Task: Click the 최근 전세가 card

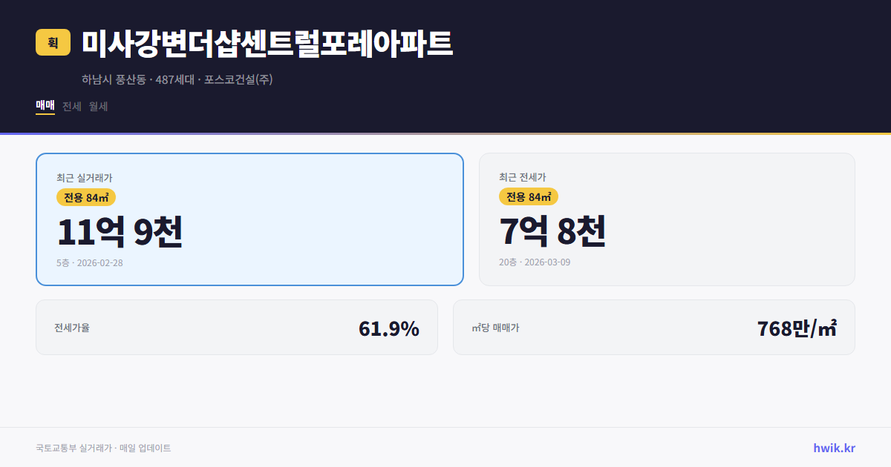Action: [x=667, y=219]
